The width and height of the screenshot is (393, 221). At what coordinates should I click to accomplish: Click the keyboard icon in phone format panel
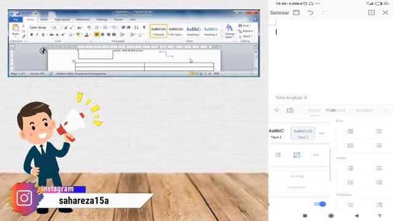coord(290,110)
